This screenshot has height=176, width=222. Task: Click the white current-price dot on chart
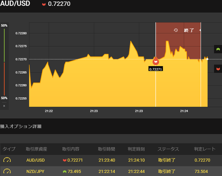pyautogui.click(x=207, y=59)
